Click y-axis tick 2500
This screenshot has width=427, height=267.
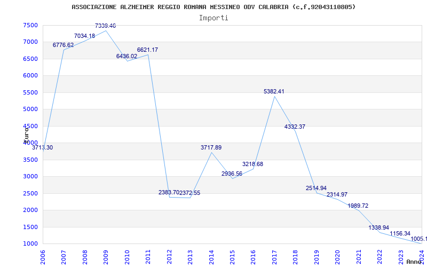pos(30,193)
